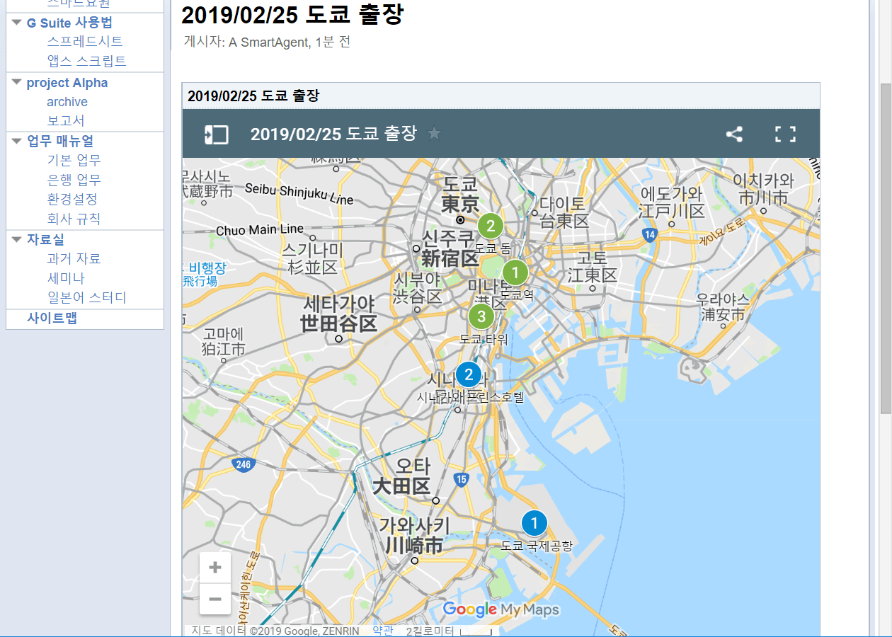The image size is (892, 637).
Task: Open the map 약관 terms link
Action: [383, 631]
